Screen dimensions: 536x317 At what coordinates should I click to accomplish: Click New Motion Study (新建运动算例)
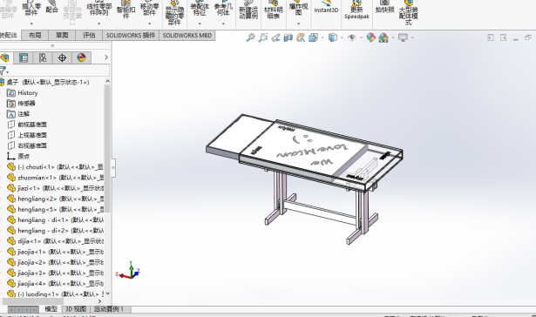pos(248,10)
